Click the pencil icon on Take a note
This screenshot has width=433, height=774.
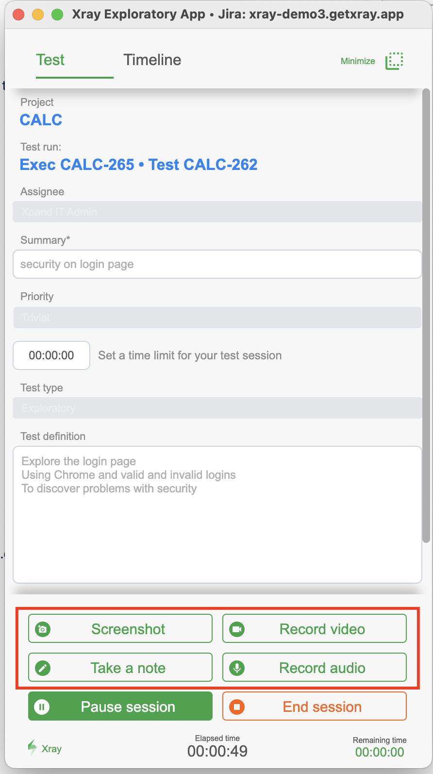pos(43,668)
